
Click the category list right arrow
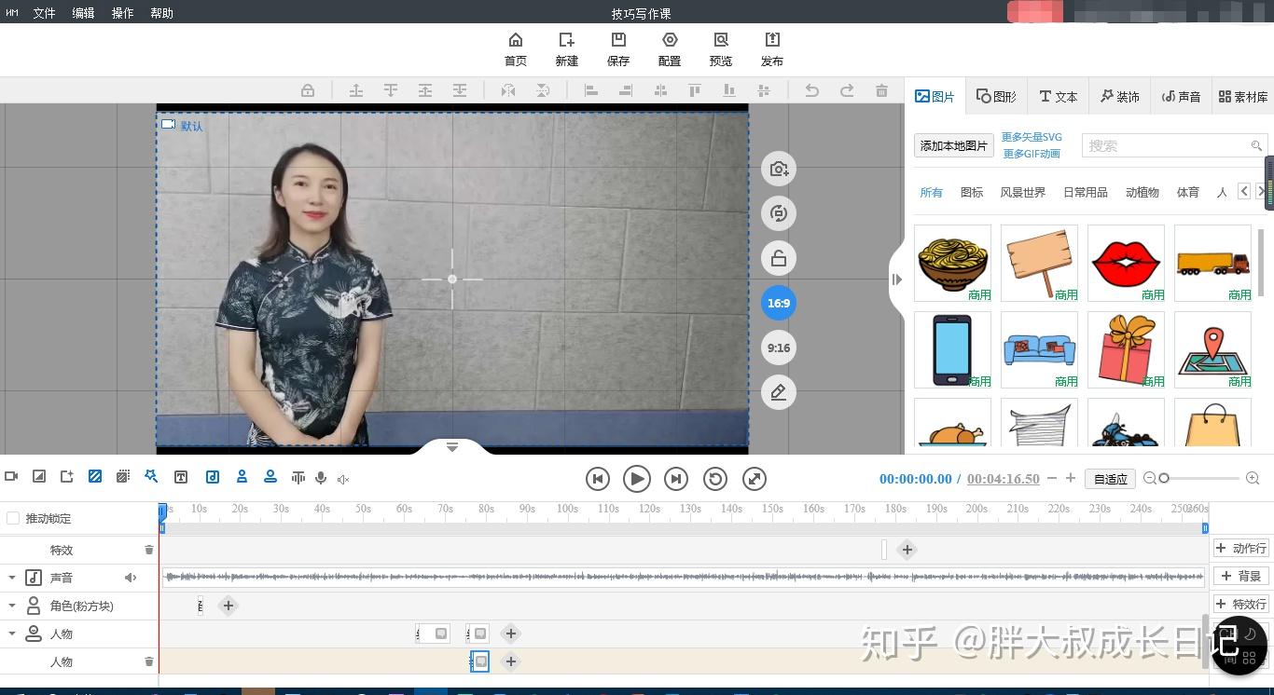pos(1261,191)
